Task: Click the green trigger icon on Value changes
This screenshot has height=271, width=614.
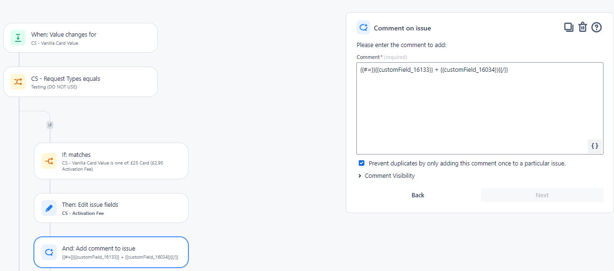Action: [18, 38]
